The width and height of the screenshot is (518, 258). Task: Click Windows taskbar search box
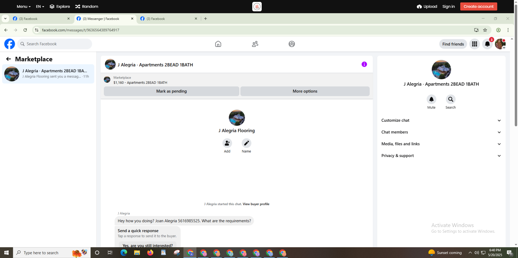pyautogui.click(x=52, y=253)
